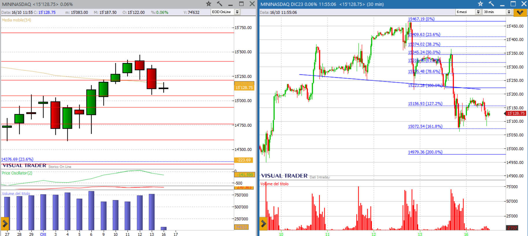Click yellow arrow button in left volume panel
528x236 pixels.
point(5,223)
